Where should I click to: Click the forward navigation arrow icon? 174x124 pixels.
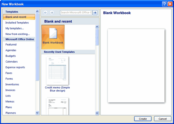pos(52,13)
